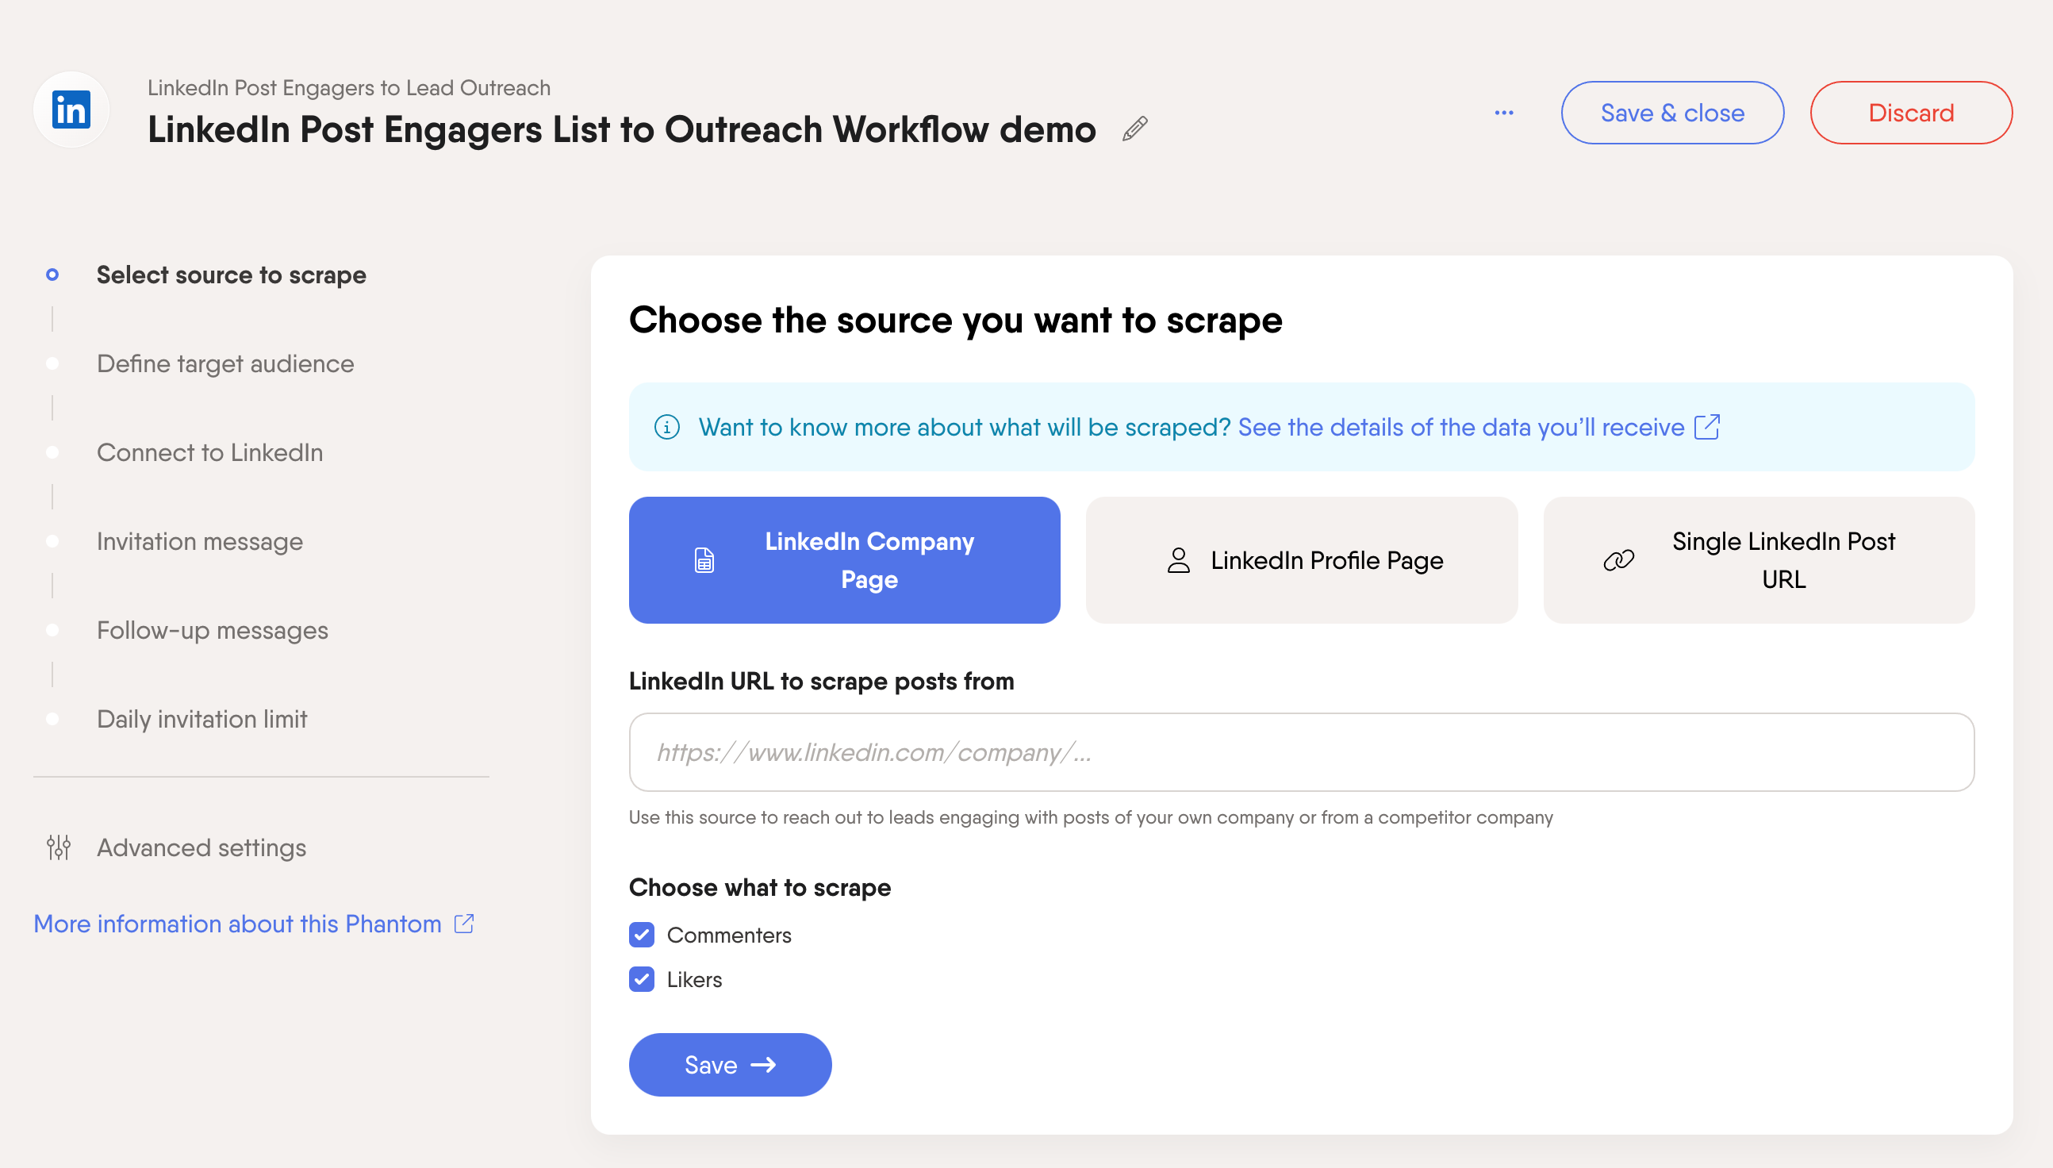
Task: Toggle the Commenters checkbox
Action: tap(642, 935)
